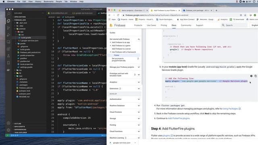Copy code sample in app-level Gradle block
The height and width of the screenshot is (145, 258).
point(256,76)
